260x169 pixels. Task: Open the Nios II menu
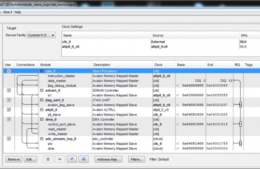8,12
